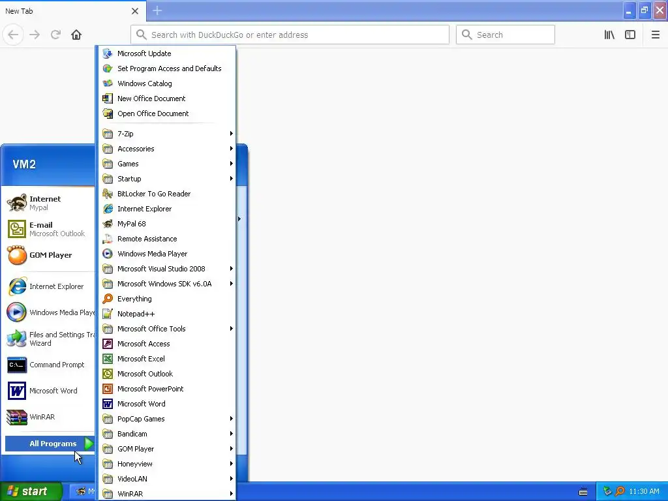This screenshot has width=668, height=501.
Task: Expand the Games submenu
Action: pos(167,164)
